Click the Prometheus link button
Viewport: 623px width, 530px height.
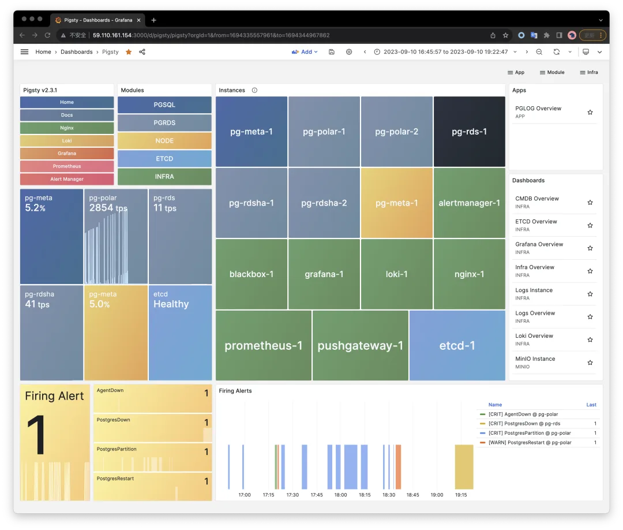click(x=67, y=166)
